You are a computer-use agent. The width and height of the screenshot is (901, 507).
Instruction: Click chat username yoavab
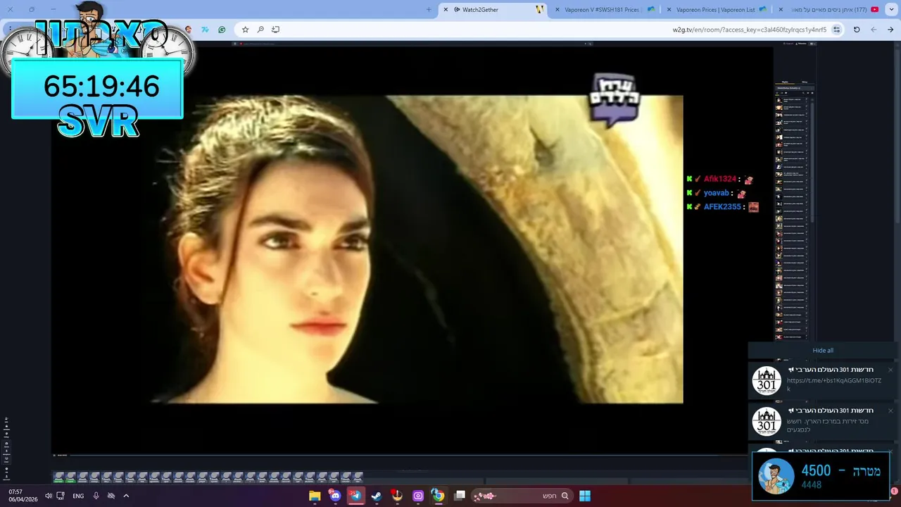tap(715, 193)
